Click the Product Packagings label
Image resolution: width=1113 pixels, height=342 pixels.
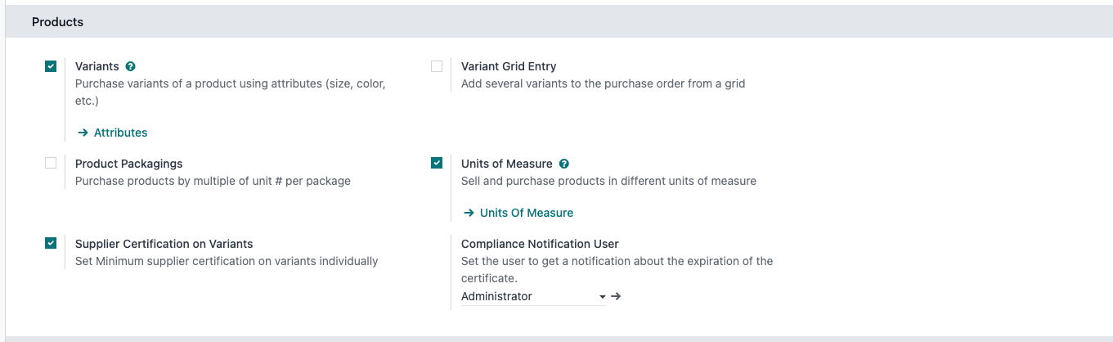[128, 164]
